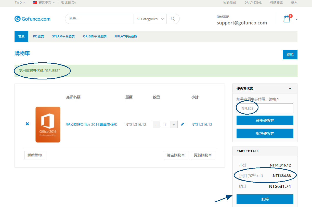Click the 購物車 page heading
The height and width of the screenshot is (207, 312).
click(22, 53)
